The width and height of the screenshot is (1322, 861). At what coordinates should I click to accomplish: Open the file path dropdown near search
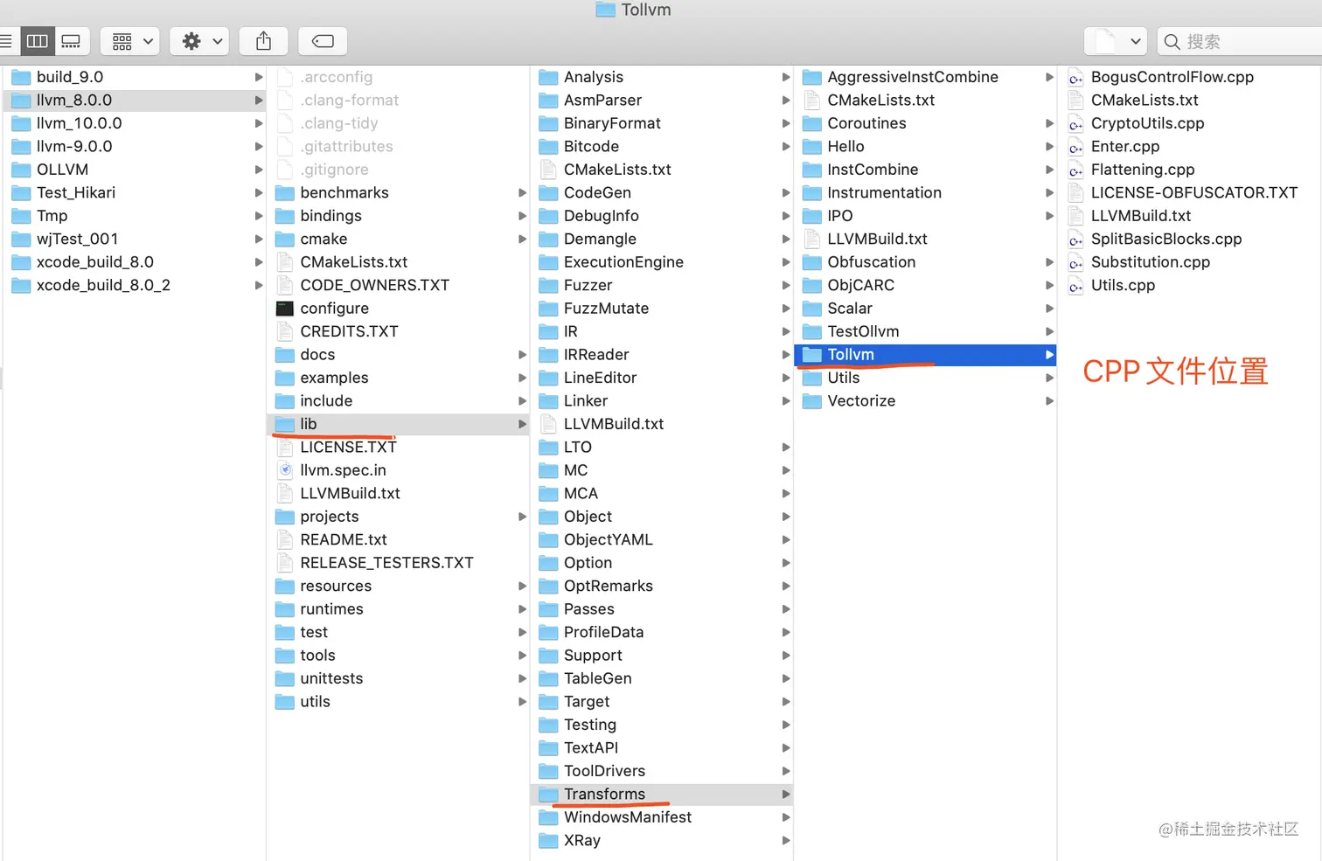click(x=1116, y=41)
